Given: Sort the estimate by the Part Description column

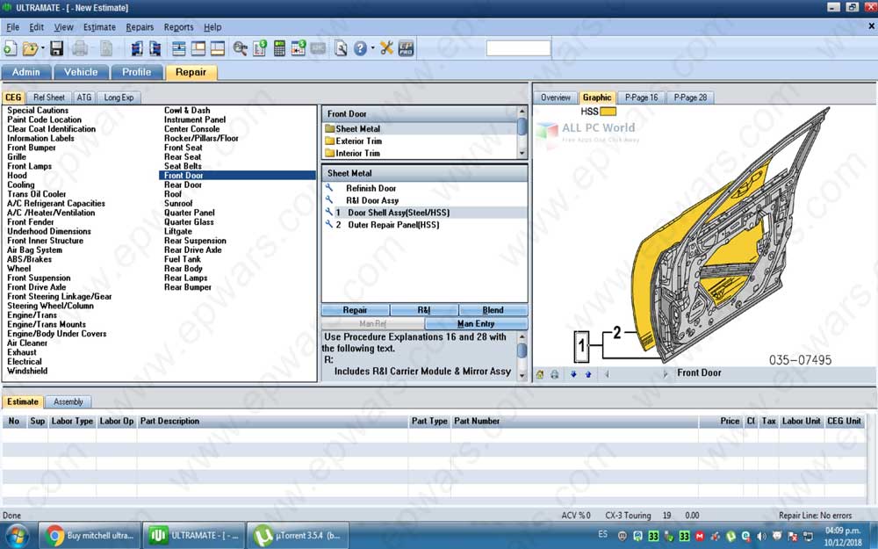Looking at the screenshot, I should point(272,422).
